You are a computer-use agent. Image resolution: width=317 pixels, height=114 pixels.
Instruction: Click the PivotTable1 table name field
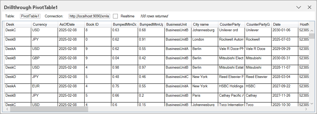point(30,16)
